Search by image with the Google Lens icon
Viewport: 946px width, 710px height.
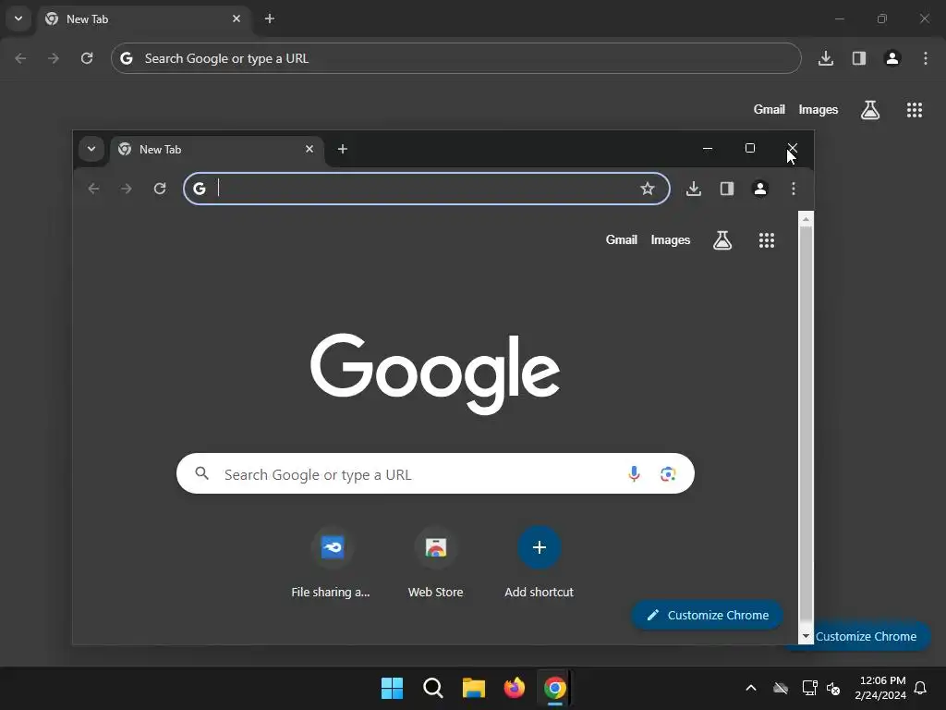pyautogui.click(x=668, y=474)
